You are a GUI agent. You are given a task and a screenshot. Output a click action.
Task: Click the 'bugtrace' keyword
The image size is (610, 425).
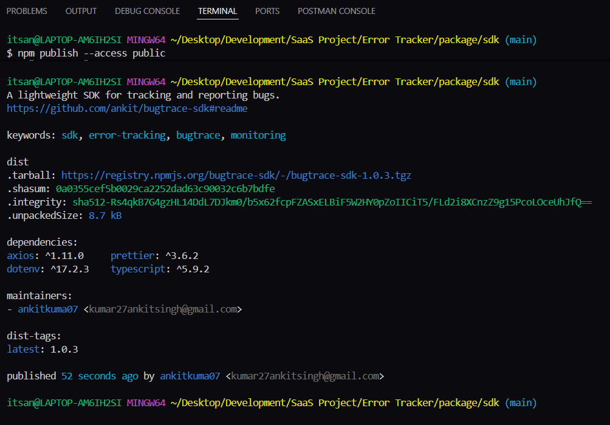point(198,136)
